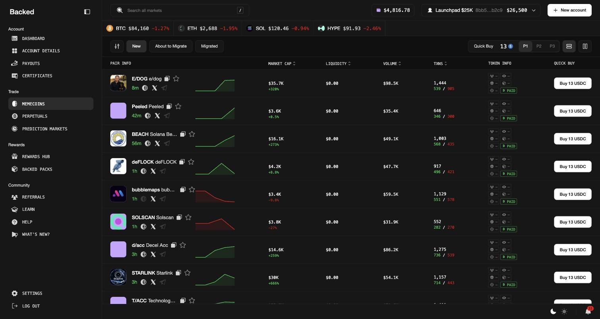Switch to Migrated tab
Screen dimensions: 600x319
click(x=209, y=46)
